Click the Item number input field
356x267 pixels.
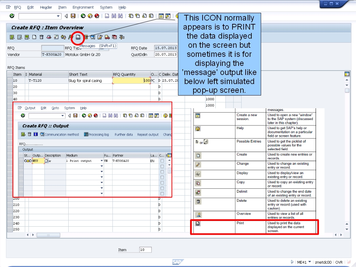click(145, 250)
